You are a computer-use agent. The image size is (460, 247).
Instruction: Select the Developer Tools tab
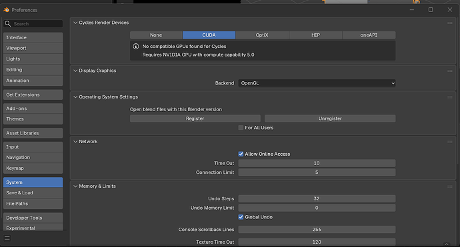[33, 218]
